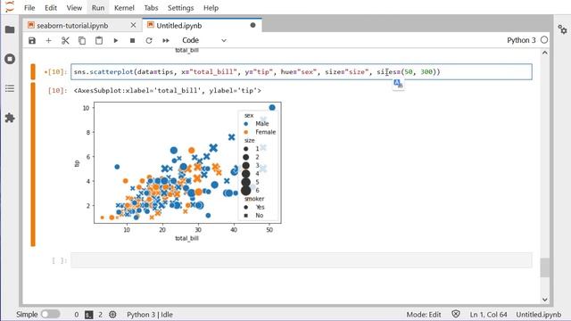The height and width of the screenshot is (321, 571).
Task: Click the notebook vertical scrollbar thumb
Action: click(545, 267)
